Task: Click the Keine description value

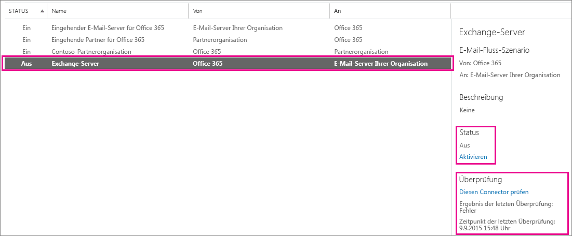Action: (x=467, y=110)
